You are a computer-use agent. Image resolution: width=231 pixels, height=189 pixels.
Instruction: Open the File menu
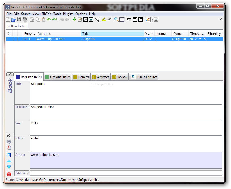pyautogui.click(x=9, y=14)
